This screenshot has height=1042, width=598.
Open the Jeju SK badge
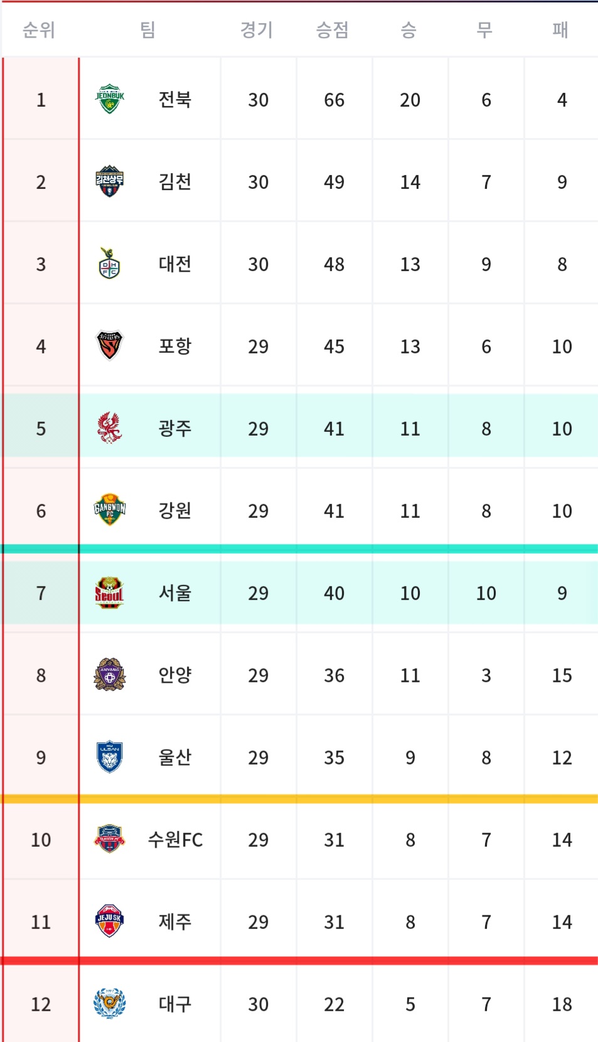pyautogui.click(x=110, y=921)
